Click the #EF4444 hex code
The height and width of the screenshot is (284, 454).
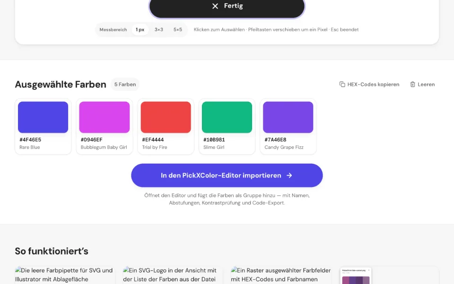[153, 140]
